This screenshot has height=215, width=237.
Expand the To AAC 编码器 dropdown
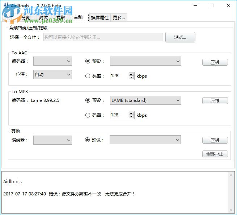(x=52, y=61)
